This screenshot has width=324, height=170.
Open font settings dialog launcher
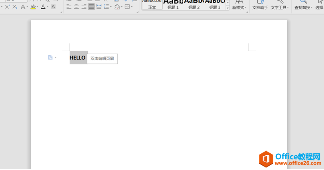(x=61, y=12)
